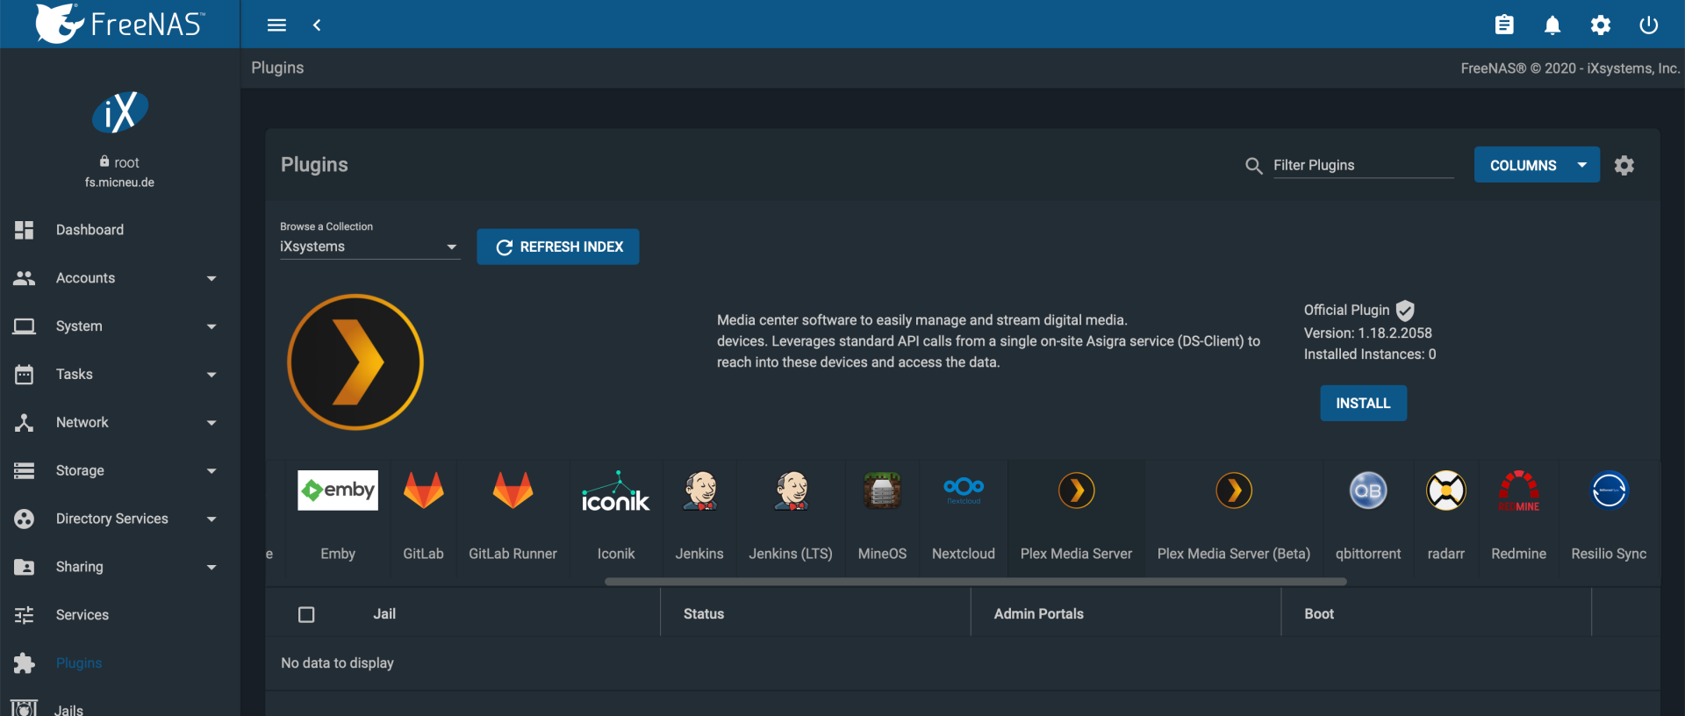Select the GitLab Runner plugin icon
This screenshot has height=716, width=1685.
513,490
